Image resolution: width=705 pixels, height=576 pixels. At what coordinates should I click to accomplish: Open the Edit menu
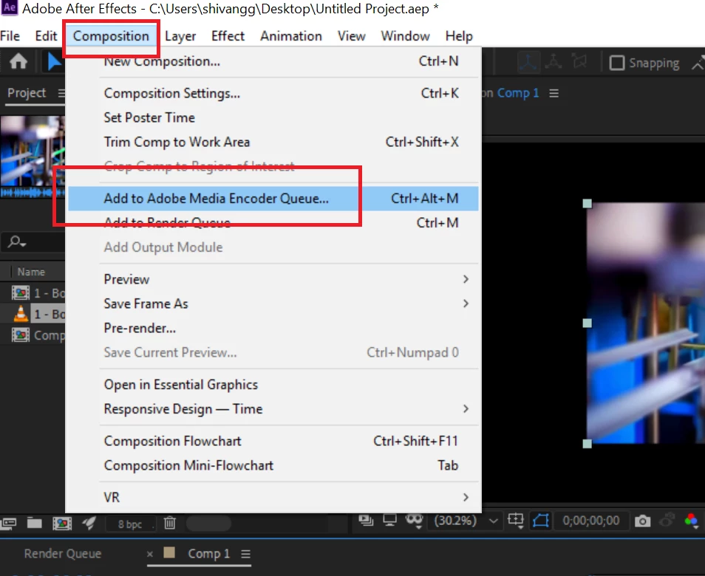pyautogui.click(x=46, y=36)
